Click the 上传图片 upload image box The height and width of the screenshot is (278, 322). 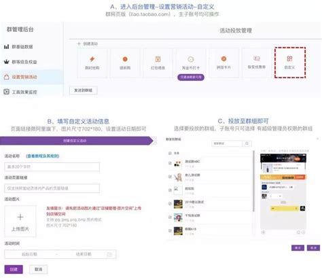20,221
